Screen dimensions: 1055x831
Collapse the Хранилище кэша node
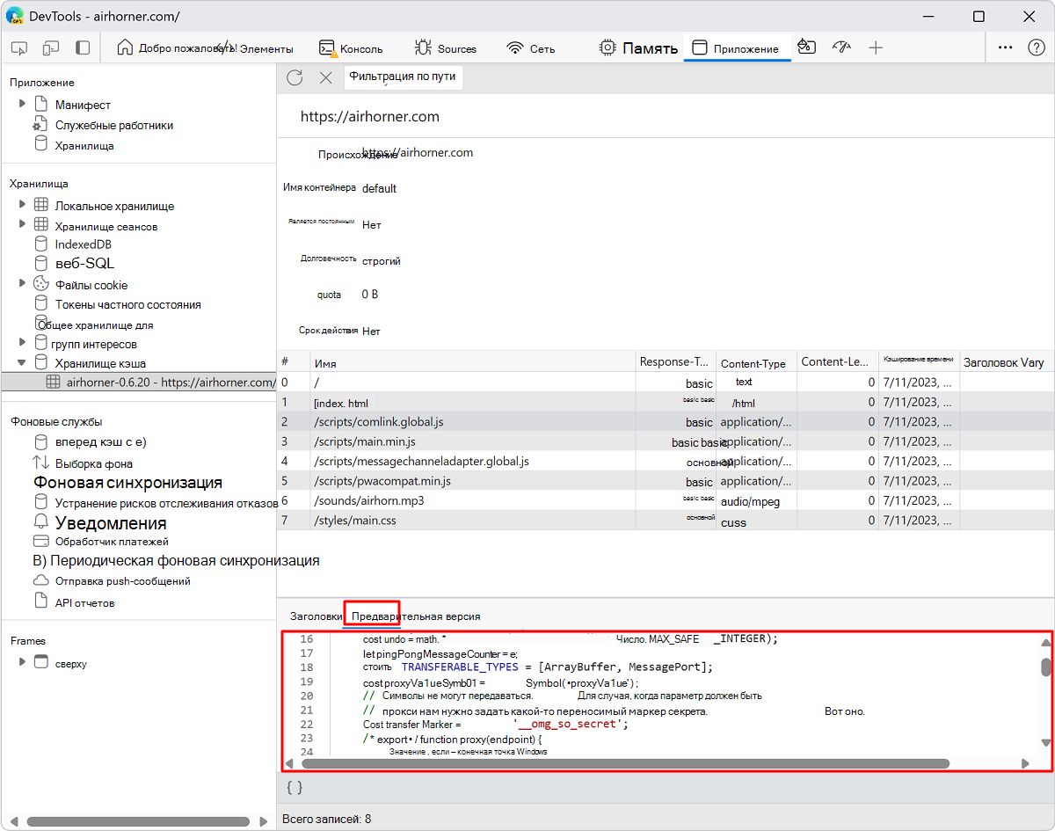point(23,362)
